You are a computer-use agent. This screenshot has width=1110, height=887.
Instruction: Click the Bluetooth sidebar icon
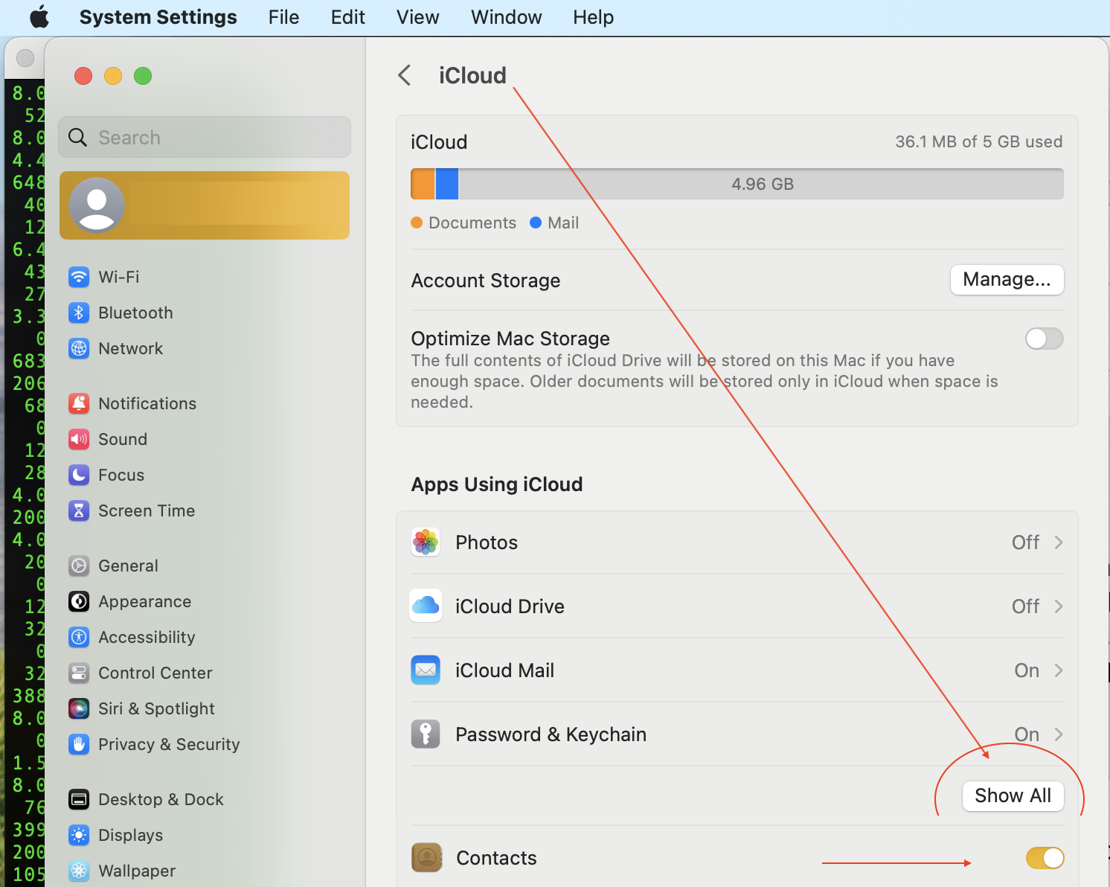pos(79,313)
